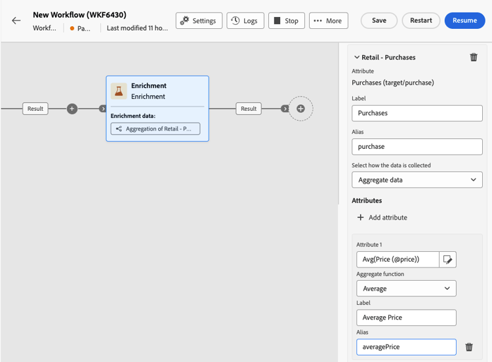This screenshot has height=362, width=492.
Task: Click the Alias field containing averagePrice
Action: click(406, 347)
